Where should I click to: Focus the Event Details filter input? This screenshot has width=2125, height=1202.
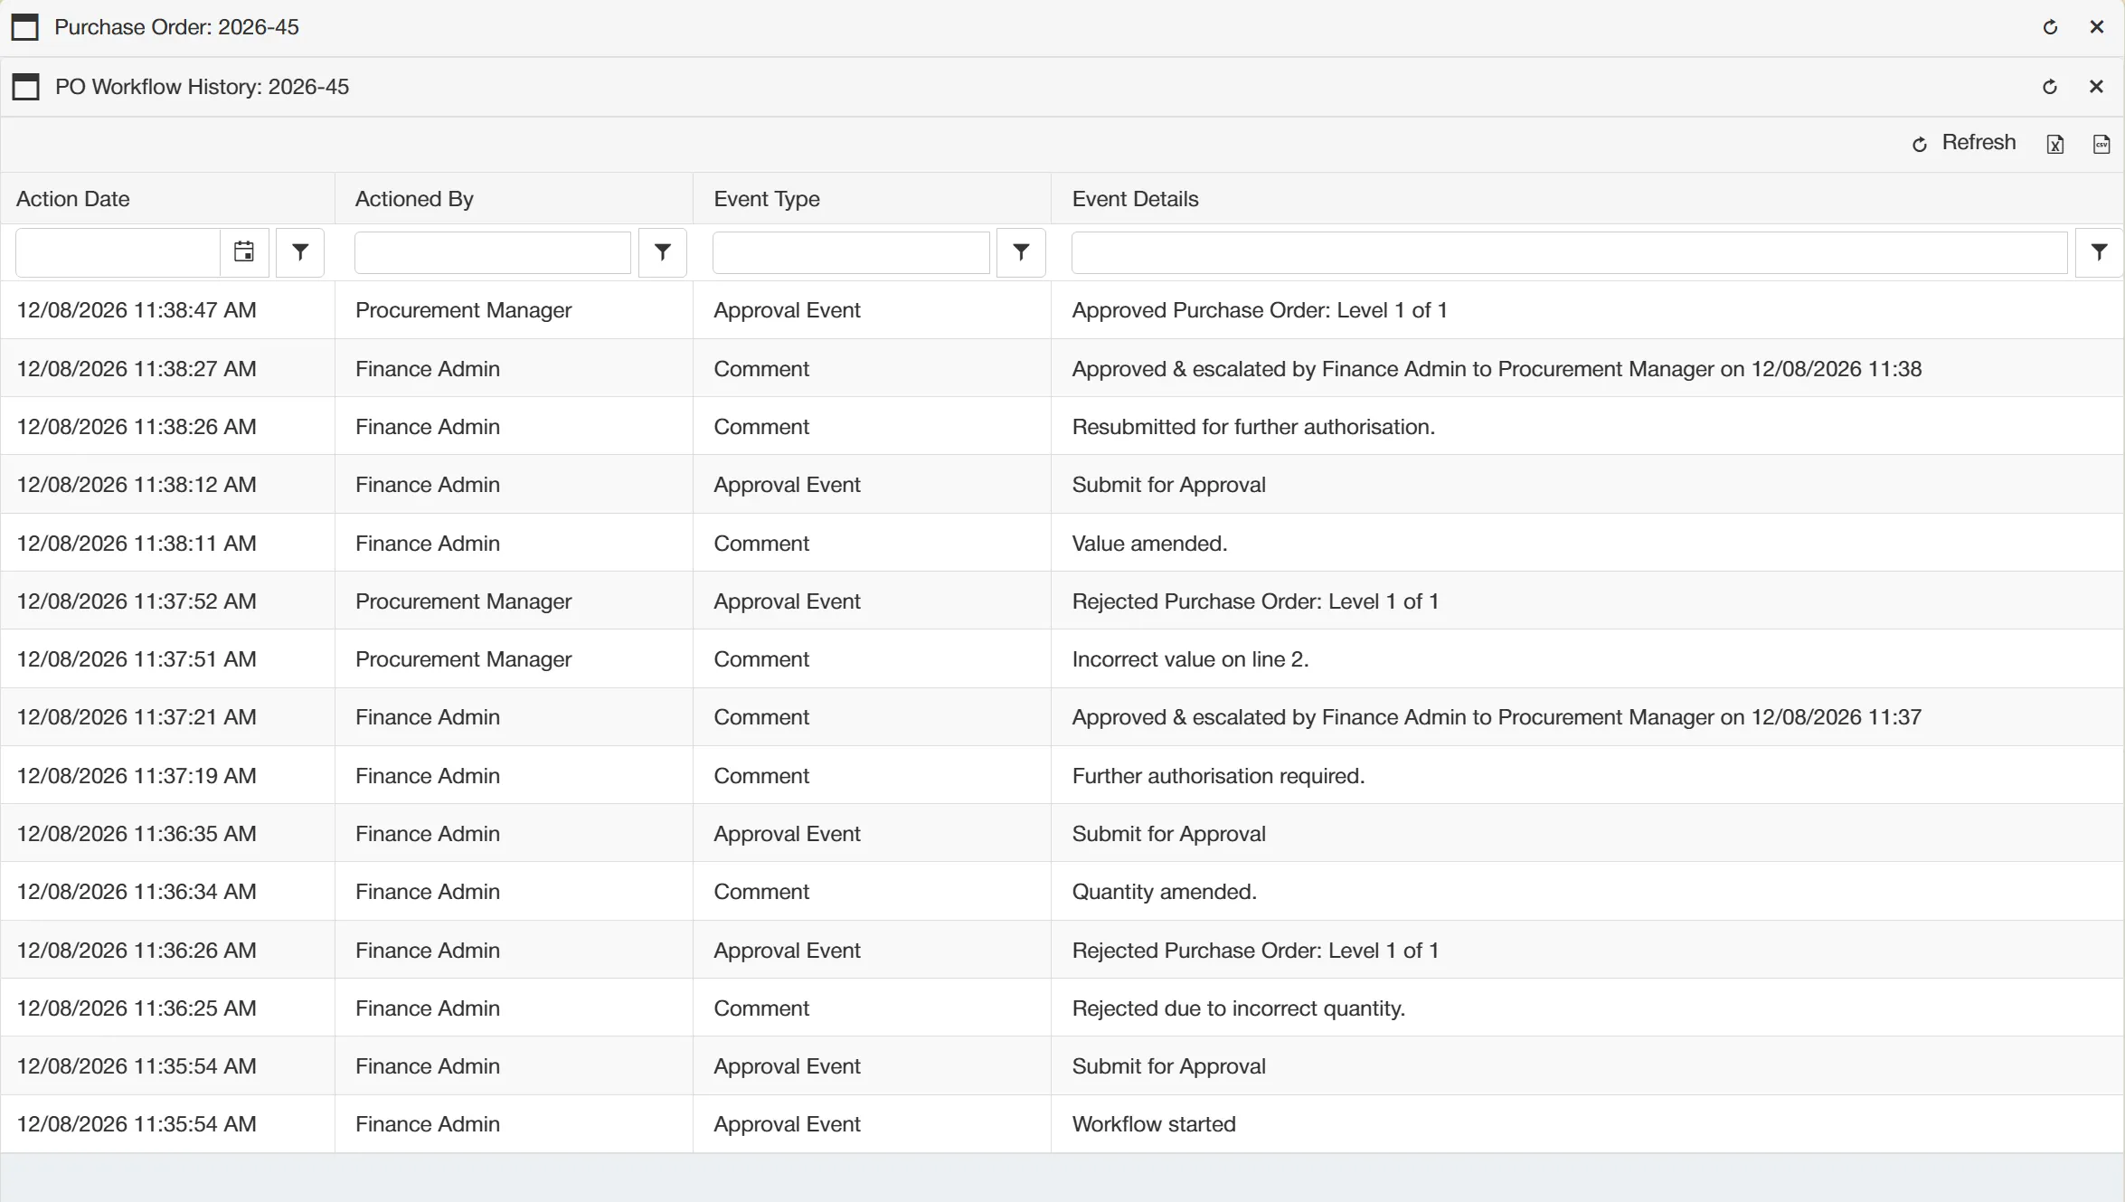(x=1569, y=251)
